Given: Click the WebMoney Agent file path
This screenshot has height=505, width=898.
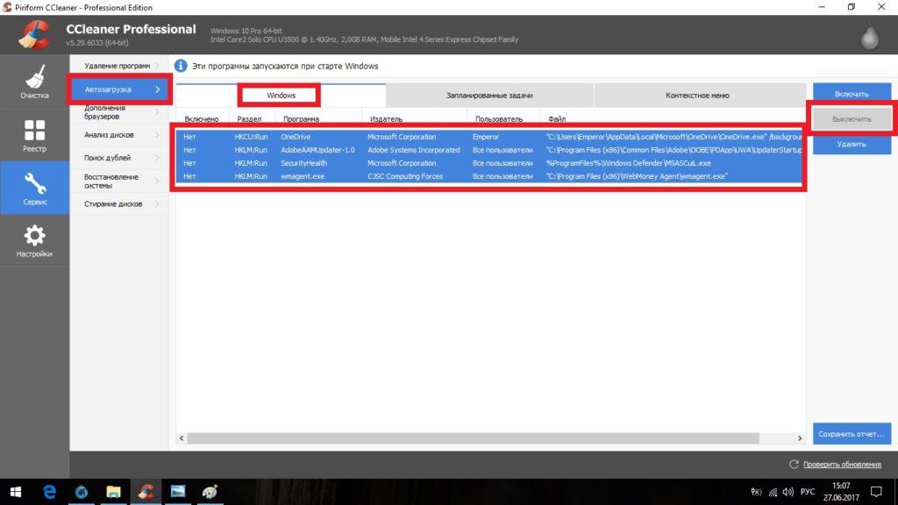Looking at the screenshot, I should pos(637,176).
